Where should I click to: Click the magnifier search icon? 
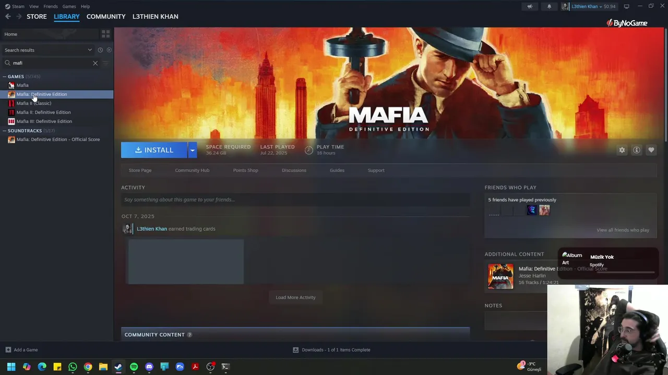[7, 63]
